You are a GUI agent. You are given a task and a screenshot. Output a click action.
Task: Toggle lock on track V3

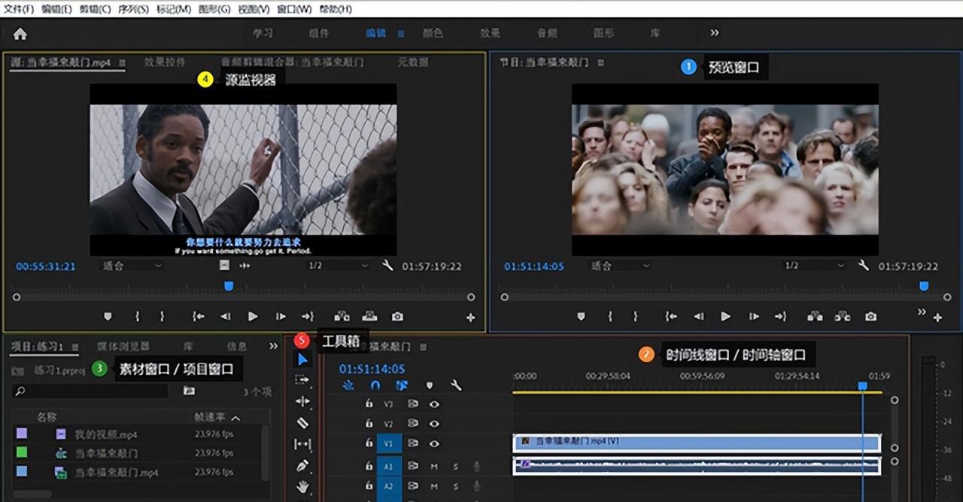[369, 403]
